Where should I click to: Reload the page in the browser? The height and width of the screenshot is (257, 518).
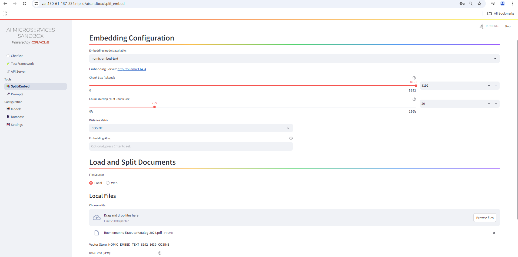click(25, 4)
